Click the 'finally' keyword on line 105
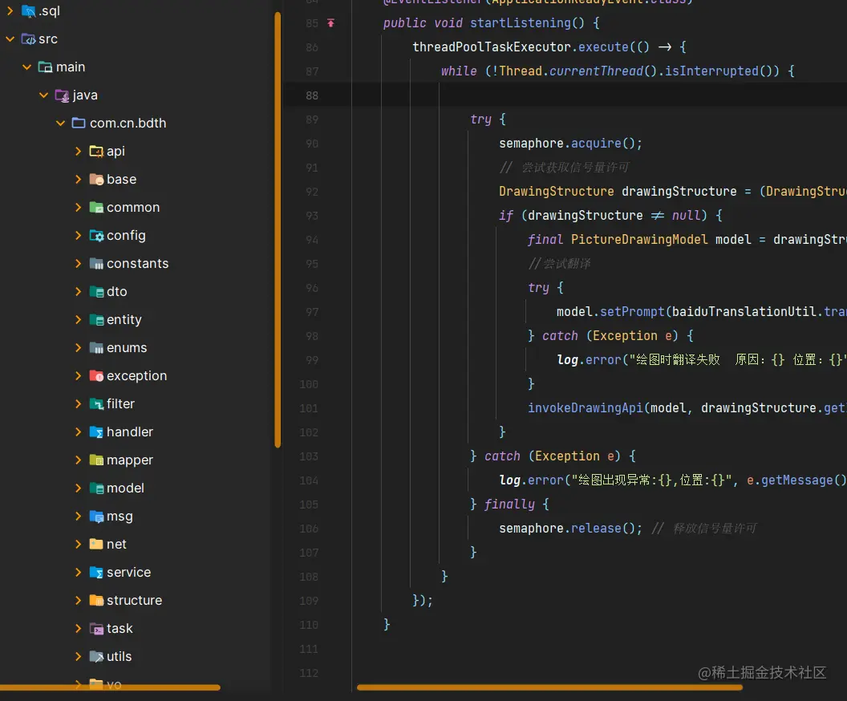 [x=509, y=504]
